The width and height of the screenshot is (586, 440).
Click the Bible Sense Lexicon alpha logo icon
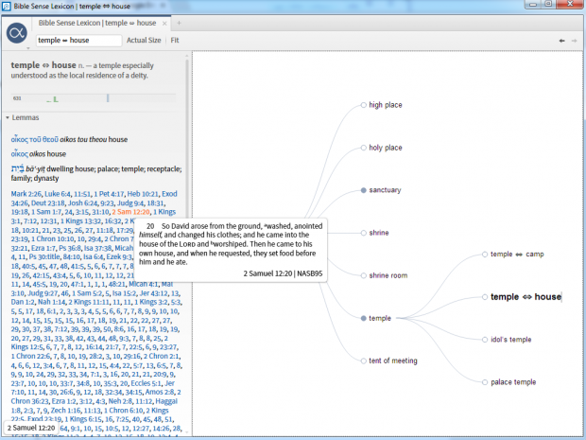click(x=16, y=34)
